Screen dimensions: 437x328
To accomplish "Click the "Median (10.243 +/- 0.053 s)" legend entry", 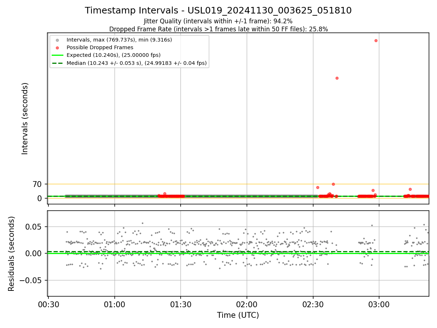I will [x=137, y=63].
